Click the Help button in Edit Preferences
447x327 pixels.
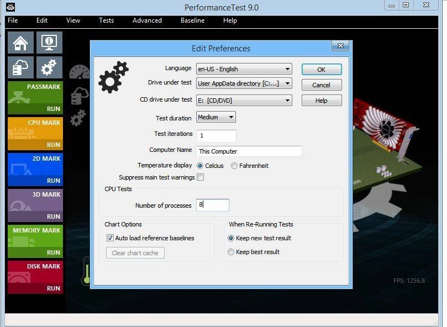pos(322,101)
